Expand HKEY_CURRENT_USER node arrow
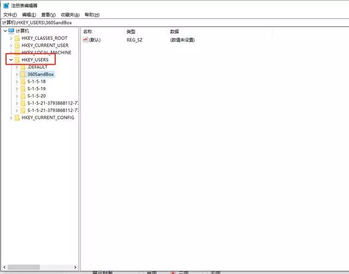349x274 pixels. point(11,46)
